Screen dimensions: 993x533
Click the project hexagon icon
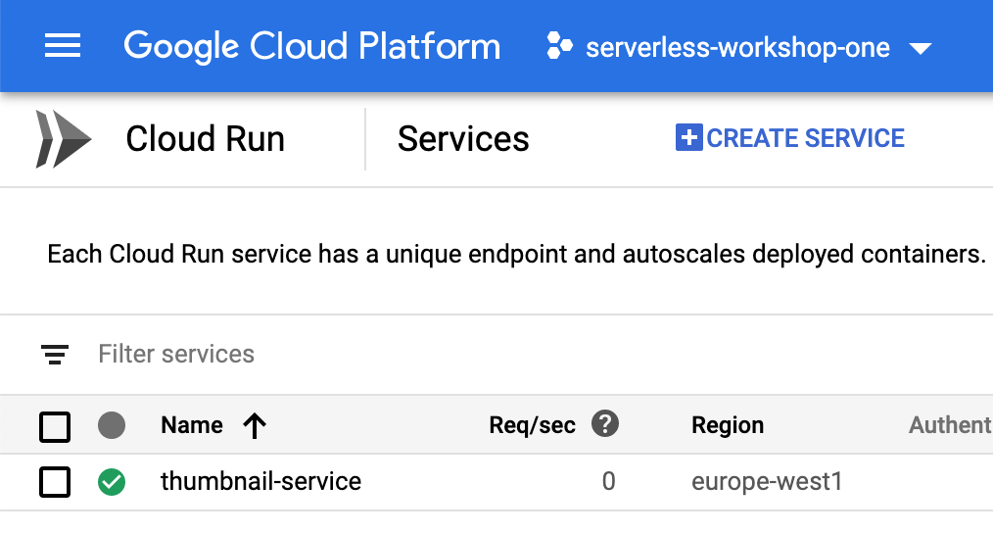click(559, 46)
